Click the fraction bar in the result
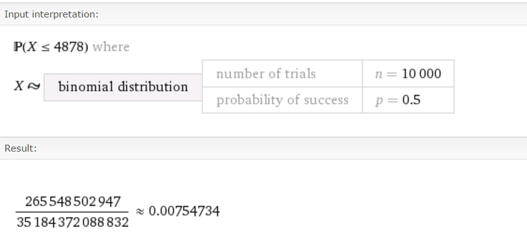 [x=72, y=212]
